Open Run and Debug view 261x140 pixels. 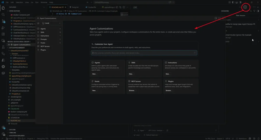click(x=3, y=28)
